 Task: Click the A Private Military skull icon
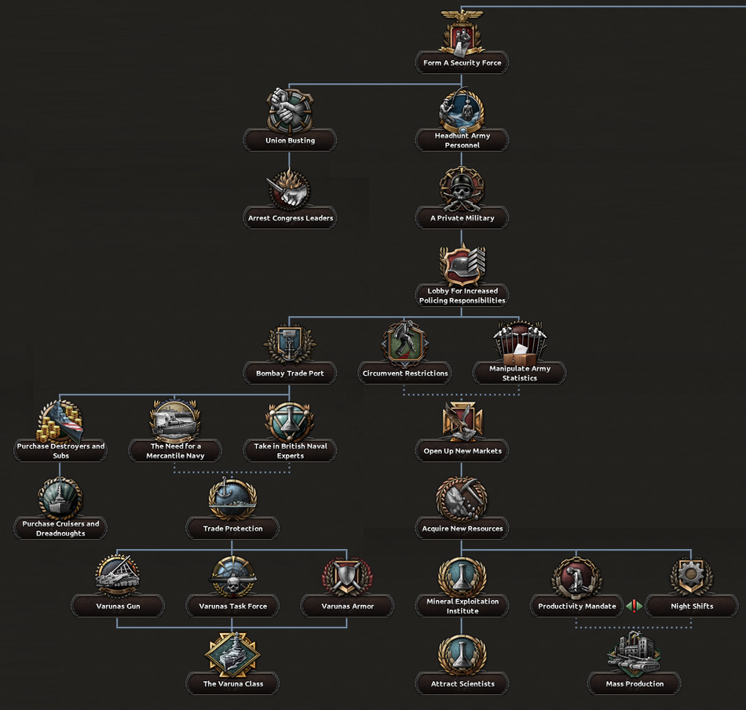(x=462, y=188)
